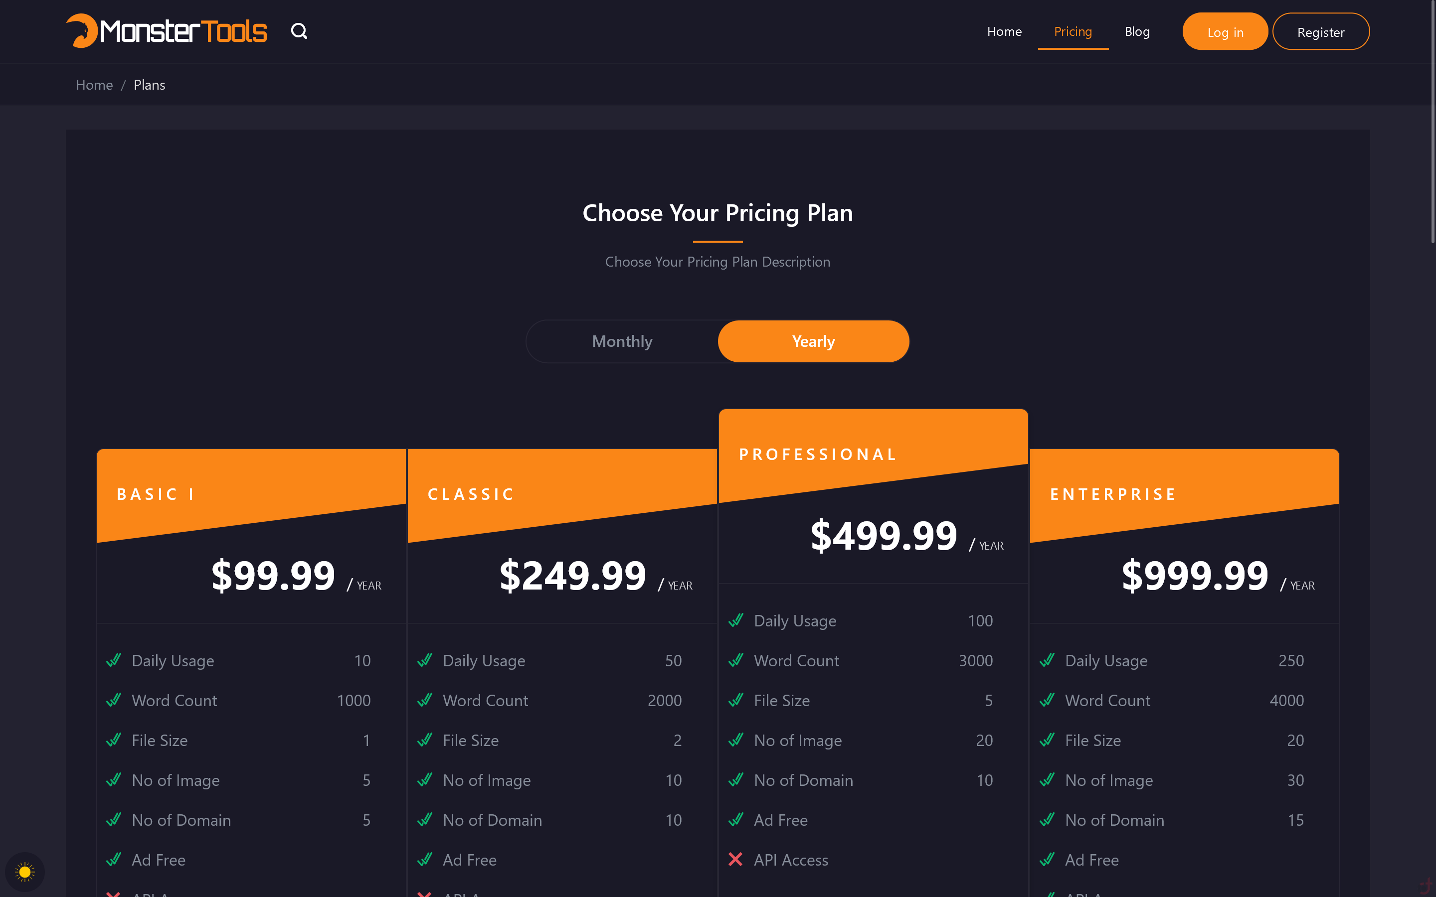Toggle light mode sun icon
This screenshot has height=897, width=1436.
point(25,872)
